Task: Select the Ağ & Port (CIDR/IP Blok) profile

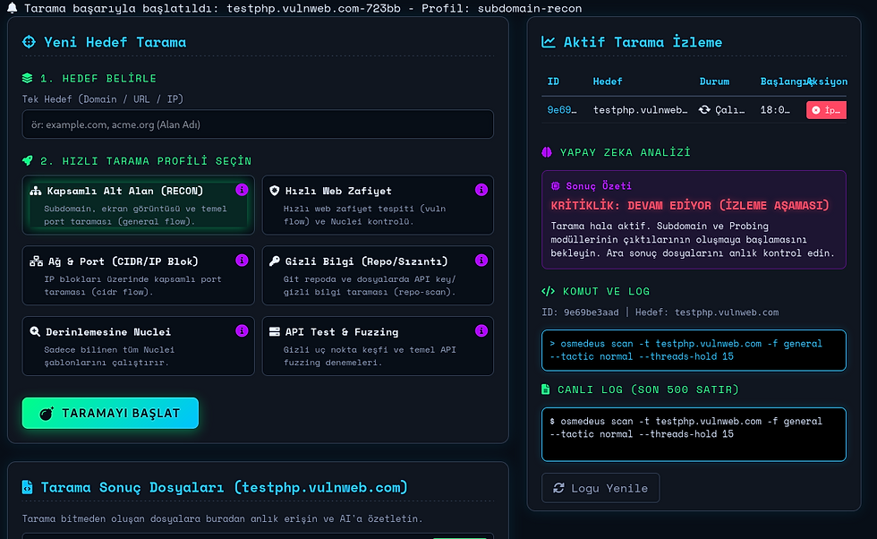Action: tap(138, 276)
